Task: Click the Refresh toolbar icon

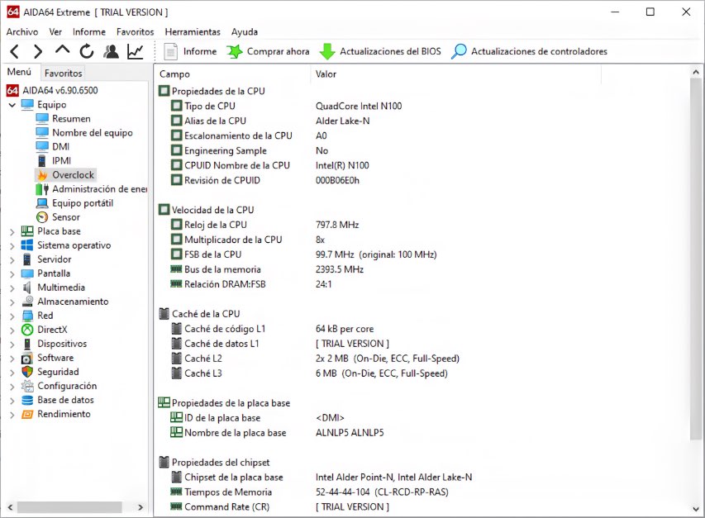Action: tap(86, 52)
